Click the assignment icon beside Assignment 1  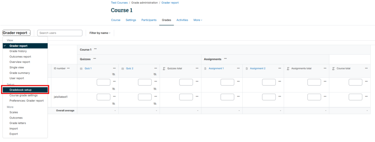(x=205, y=68)
